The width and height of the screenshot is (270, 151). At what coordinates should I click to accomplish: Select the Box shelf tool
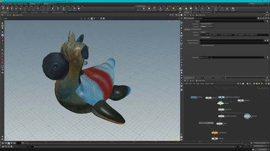click(3, 9)
